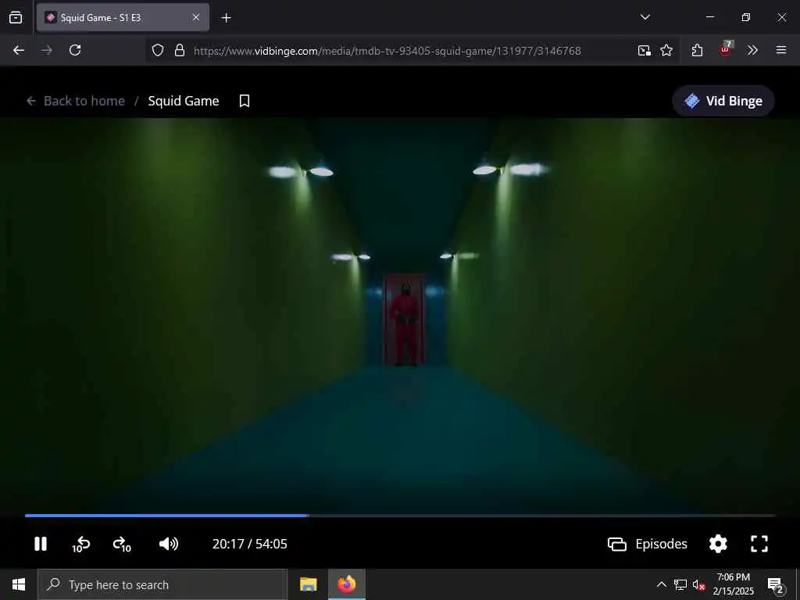
Task: Skip forward 10 seconds
Action: click(x=122, y=545)
